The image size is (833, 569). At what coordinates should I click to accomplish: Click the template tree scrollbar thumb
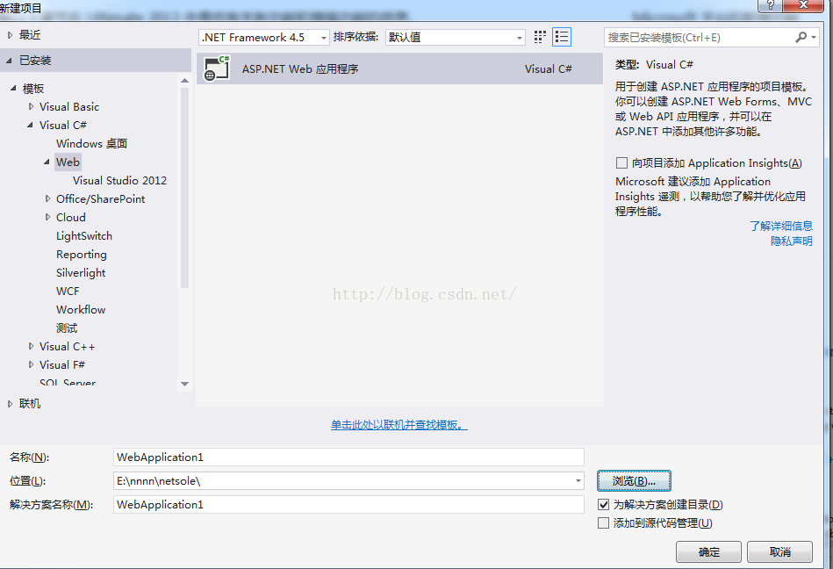(x=184, y=188)
